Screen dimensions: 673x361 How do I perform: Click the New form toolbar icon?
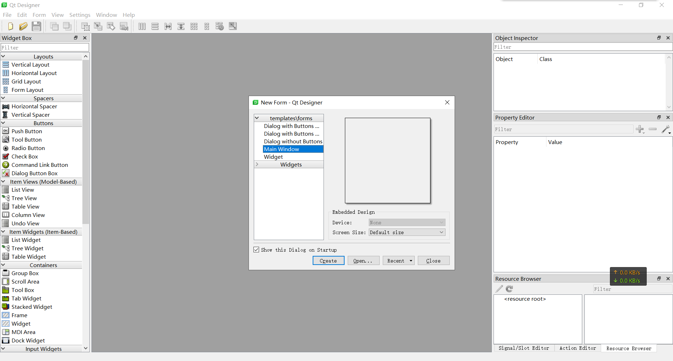(11, 26)
